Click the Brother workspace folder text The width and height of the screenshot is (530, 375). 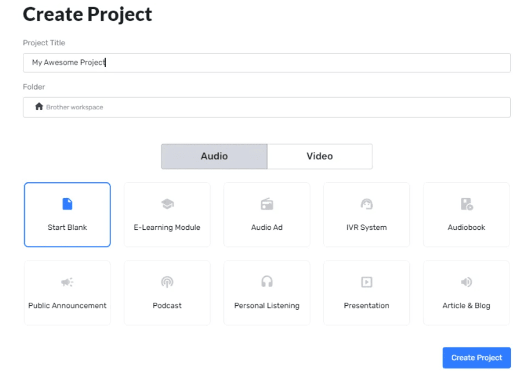75,107
